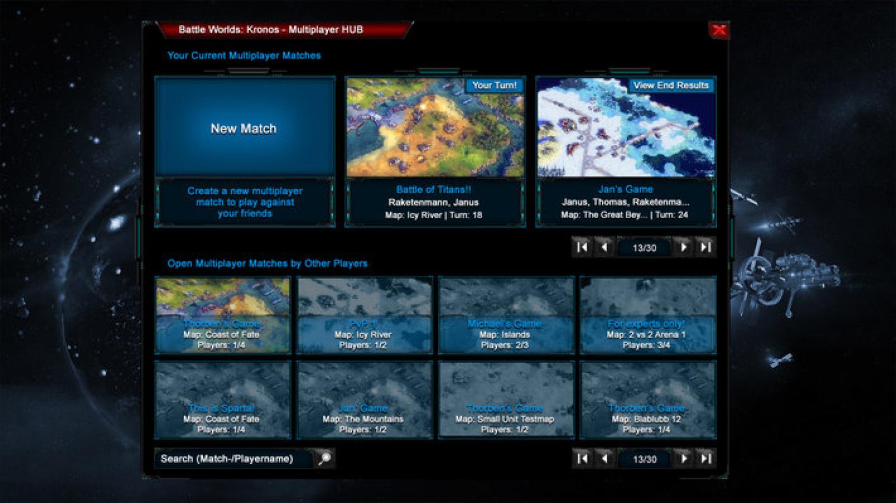
Task: Go to next page of current matches
Action: [x=684, y=247]
